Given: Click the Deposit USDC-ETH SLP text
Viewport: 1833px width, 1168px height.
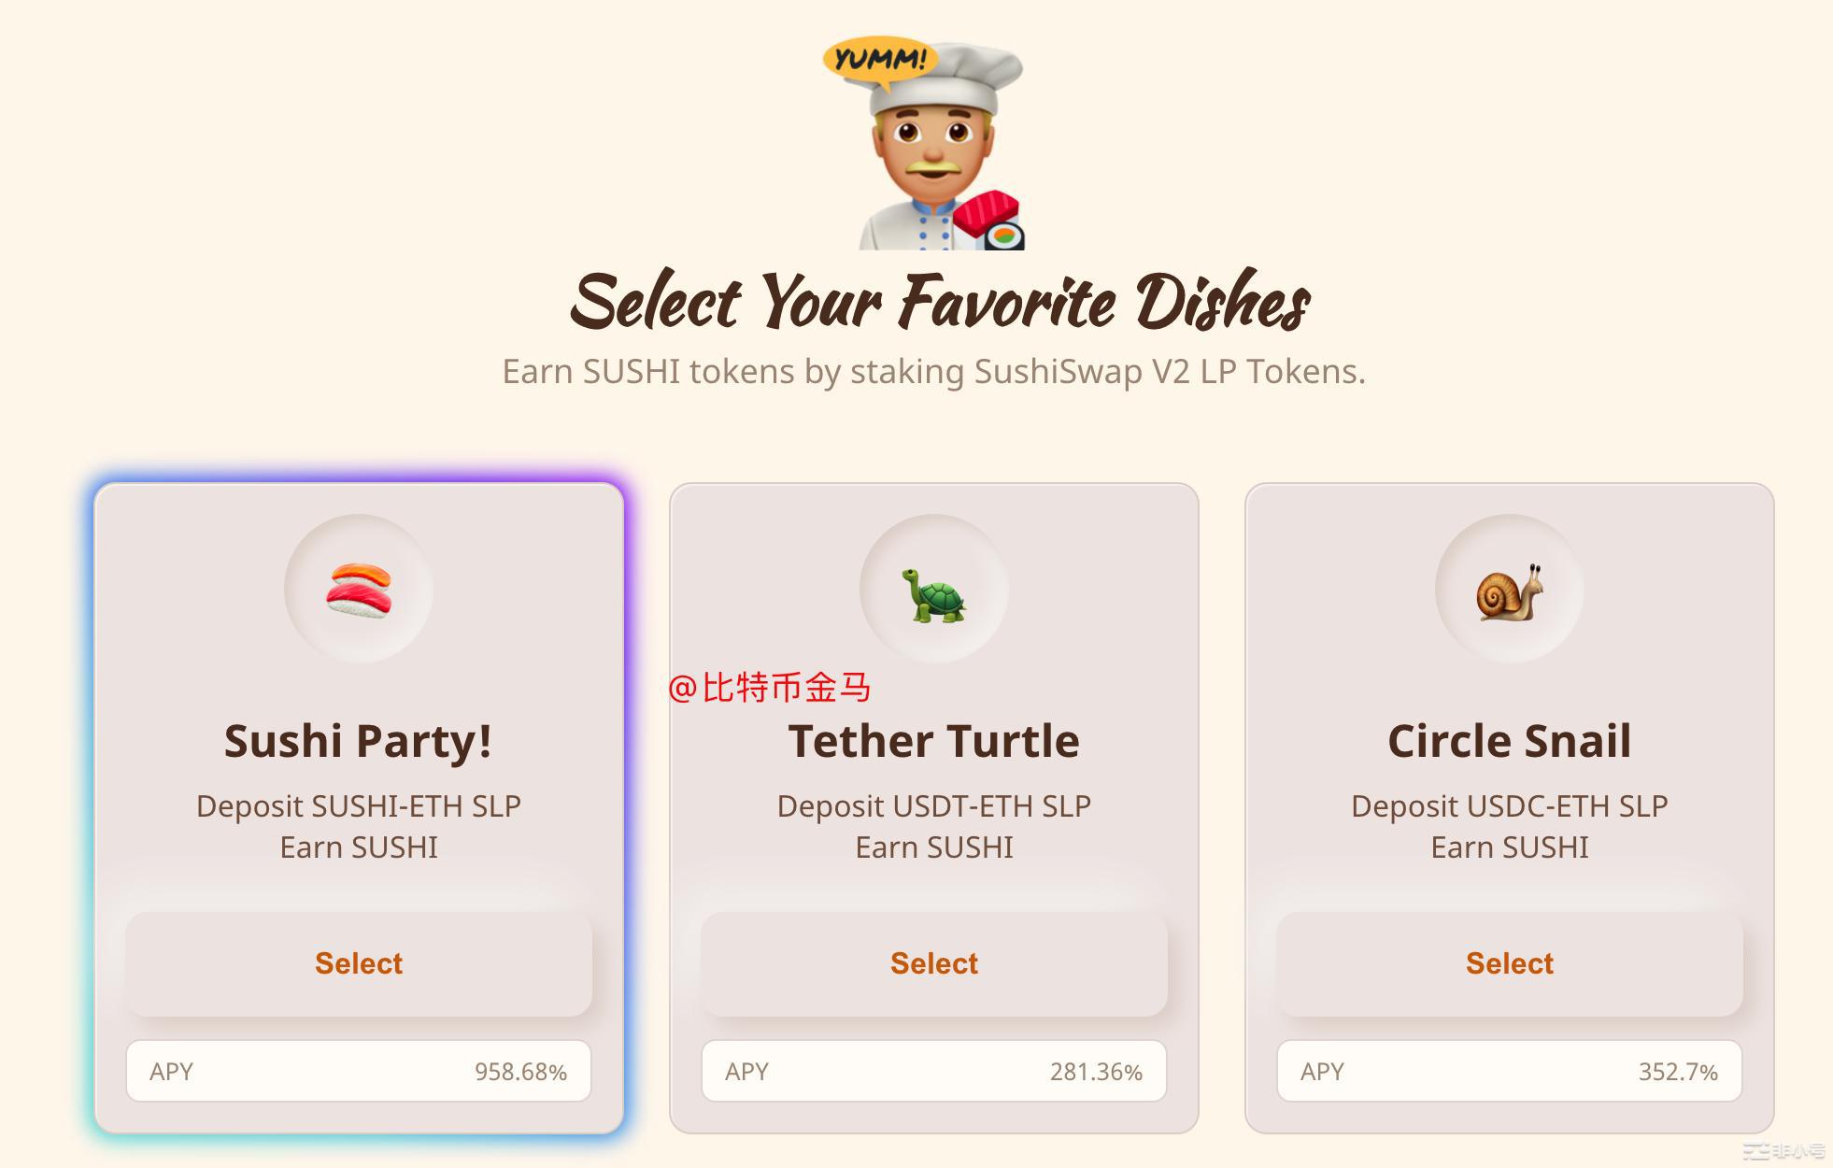Looking at the screenshot, I should coord(1509,805).
